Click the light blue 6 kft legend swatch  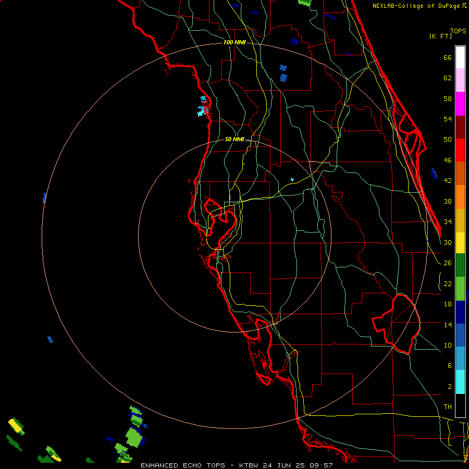pyautogui.click(x=460, y=359)
